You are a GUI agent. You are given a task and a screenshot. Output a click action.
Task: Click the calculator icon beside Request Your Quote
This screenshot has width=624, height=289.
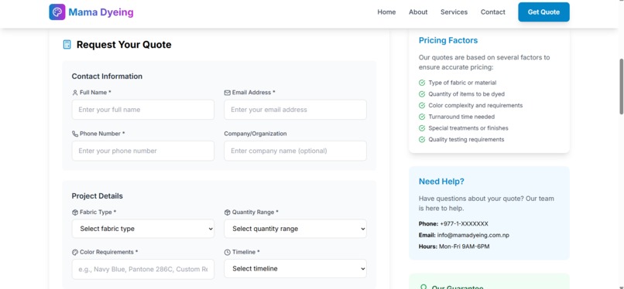(67, 45)
